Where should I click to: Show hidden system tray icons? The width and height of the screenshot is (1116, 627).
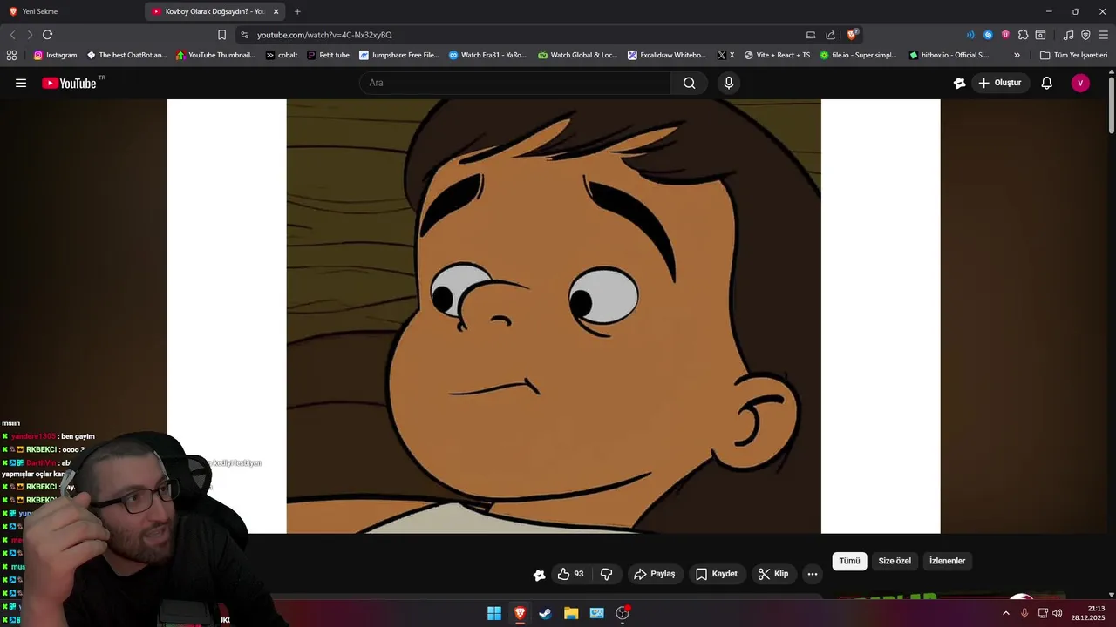[1005, 613]
